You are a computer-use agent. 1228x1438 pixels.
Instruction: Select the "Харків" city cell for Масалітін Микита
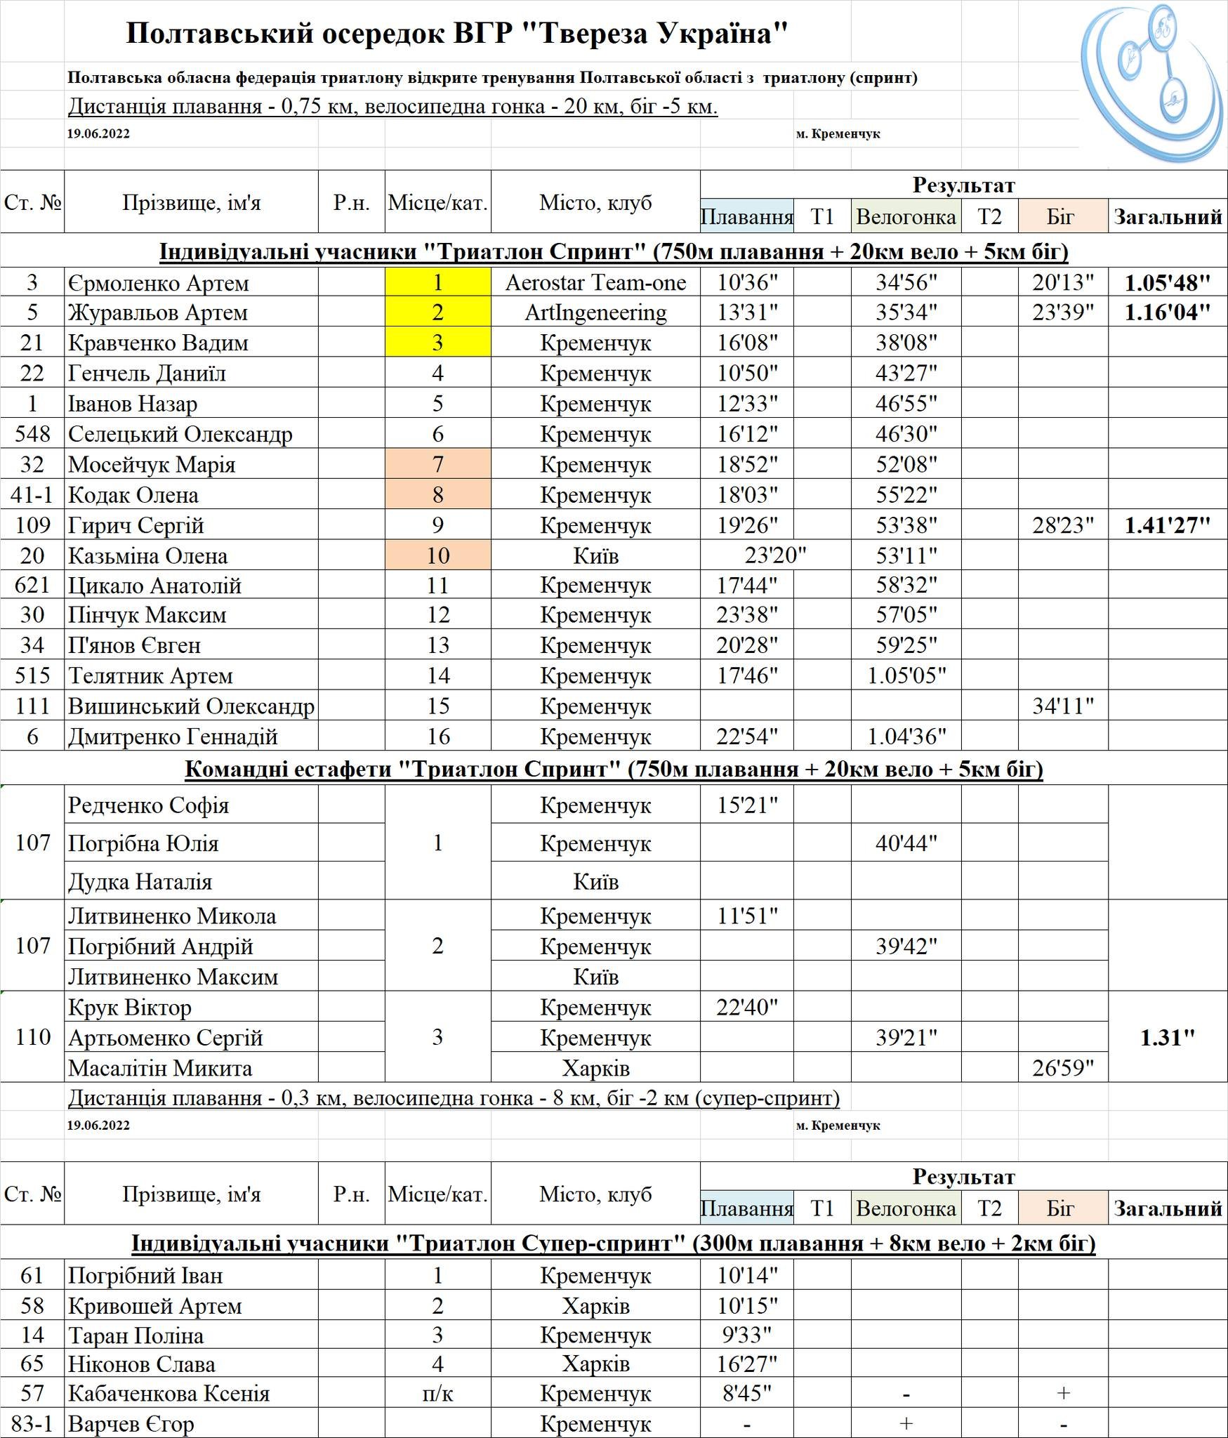[595, 1068]
